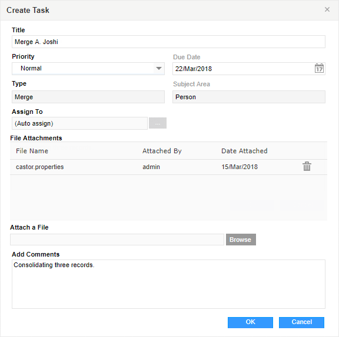Close the Create Task dialog
This screenshot has height=337, width=339.
pos(327,9)
